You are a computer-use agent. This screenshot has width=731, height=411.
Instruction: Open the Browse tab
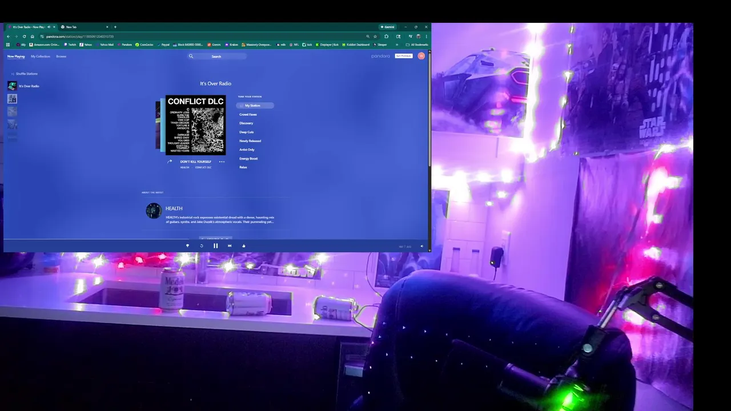coord(61,57)
